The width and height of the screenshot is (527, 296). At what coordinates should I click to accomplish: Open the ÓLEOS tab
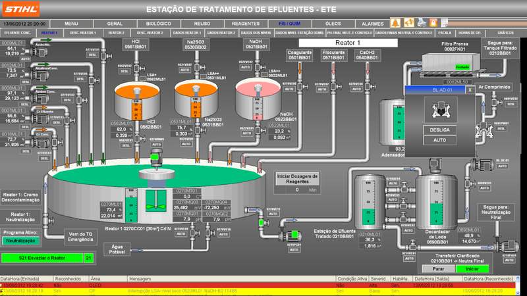pyautogui.click(x=333, y=24)
